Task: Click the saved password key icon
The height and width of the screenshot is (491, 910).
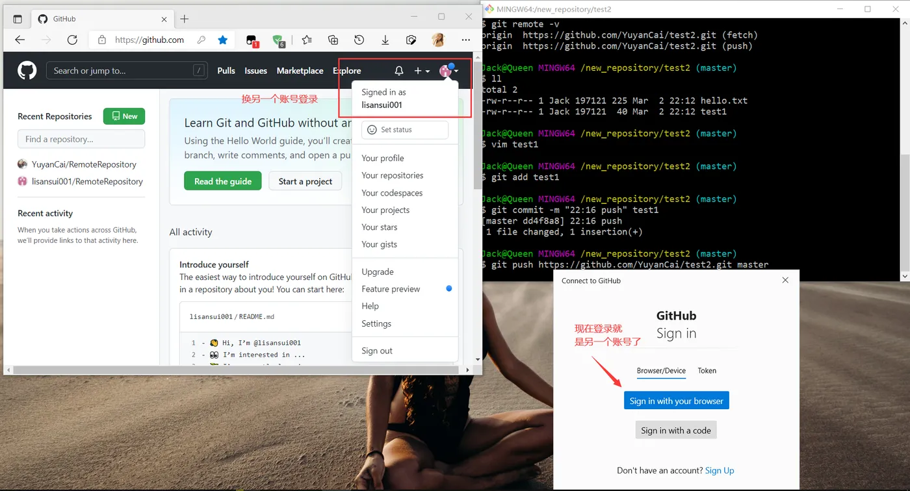Action: [201, 40]
